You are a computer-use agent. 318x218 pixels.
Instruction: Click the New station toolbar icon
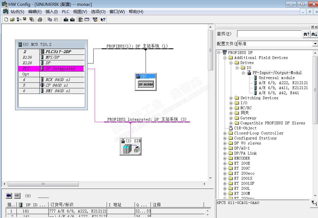(x=6, y=20)
